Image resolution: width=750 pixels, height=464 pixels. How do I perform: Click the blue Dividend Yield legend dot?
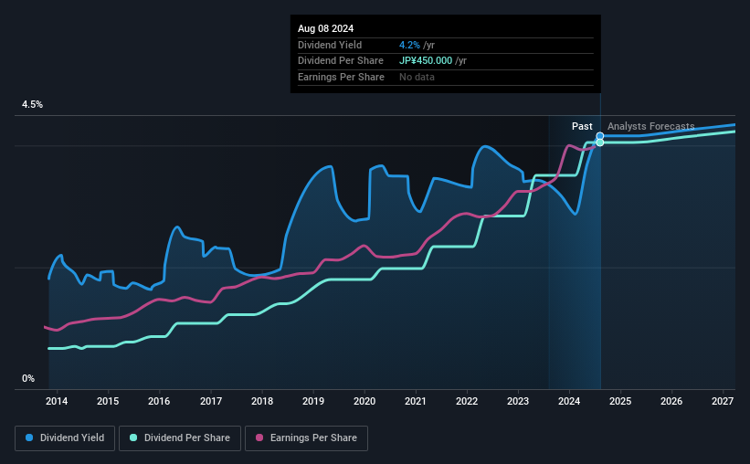(29, 438)
